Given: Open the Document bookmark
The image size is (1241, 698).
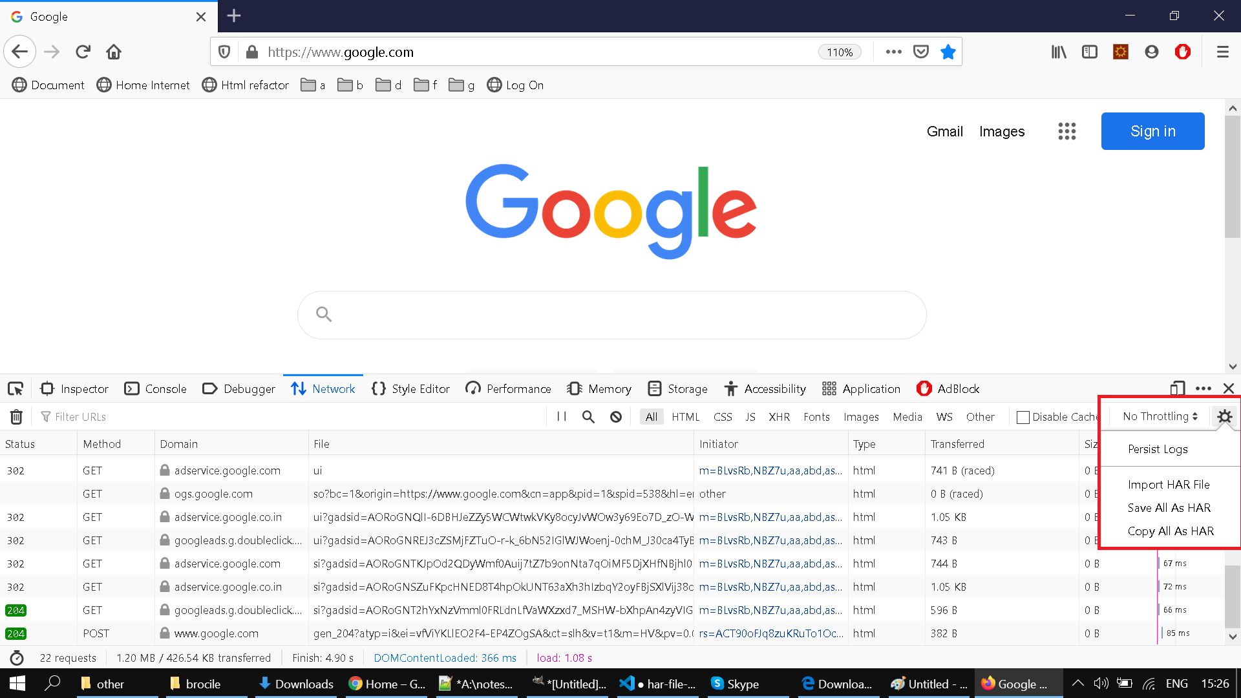Looking at the screenshot, I should pyautogui.click(x=48, y=85).
